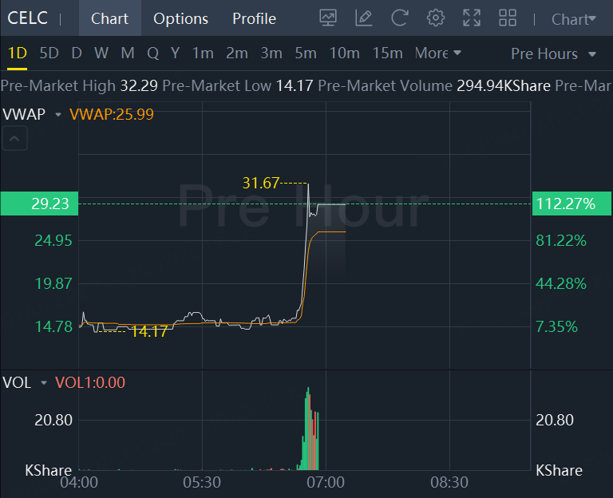Select the 5D timeframe
The width and height of the screenshot is (613, 498).
coord(49,53)
